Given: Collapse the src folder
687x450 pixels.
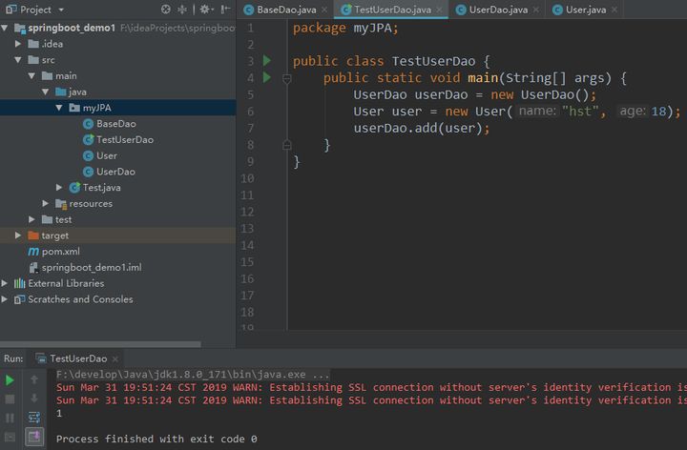Looking at the screenshot, I should [x=18, y=60].
